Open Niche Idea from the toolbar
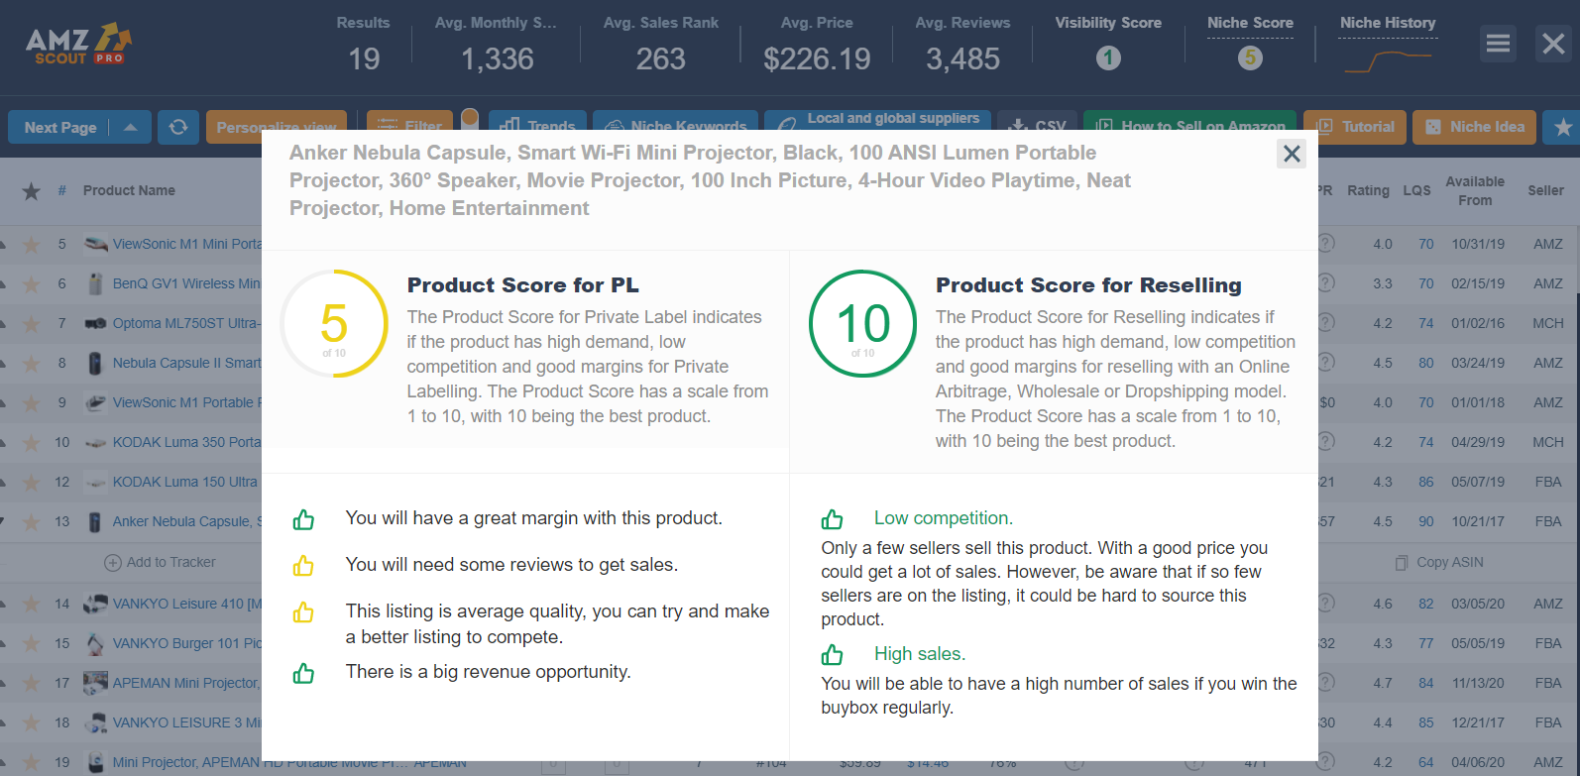Viewport: 1580px width, 776px height. [x=1474, y=127]
